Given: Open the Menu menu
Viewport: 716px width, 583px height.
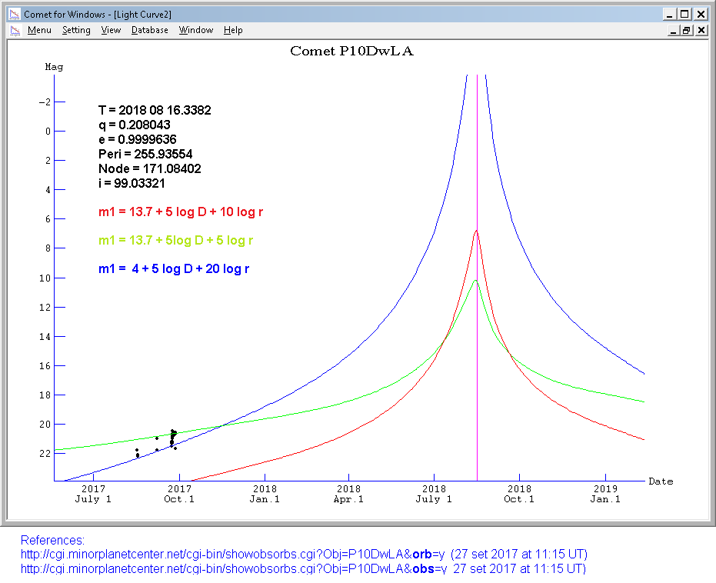Looking at the screenshot, I should tap(39, 30).
